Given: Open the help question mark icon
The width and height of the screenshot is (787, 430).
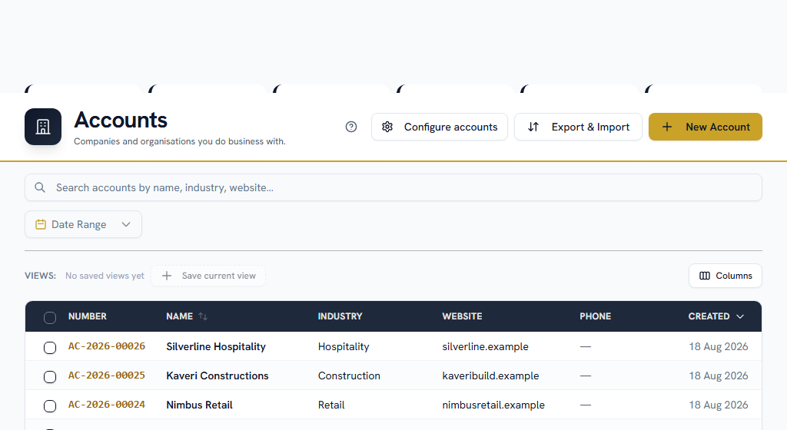Looking at the screenshot, I should pos(351,127).
